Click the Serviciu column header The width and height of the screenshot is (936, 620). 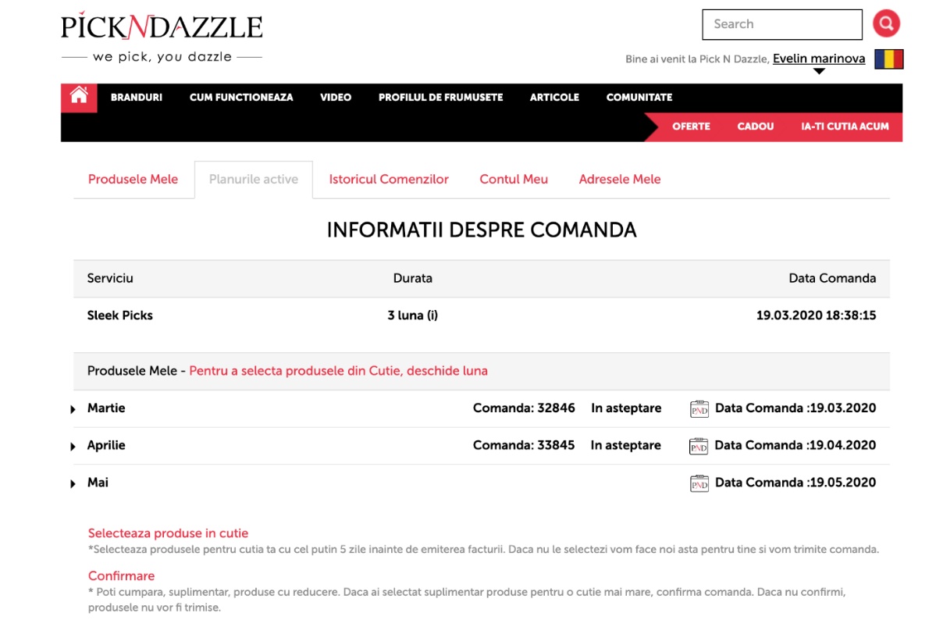[110, 278]
